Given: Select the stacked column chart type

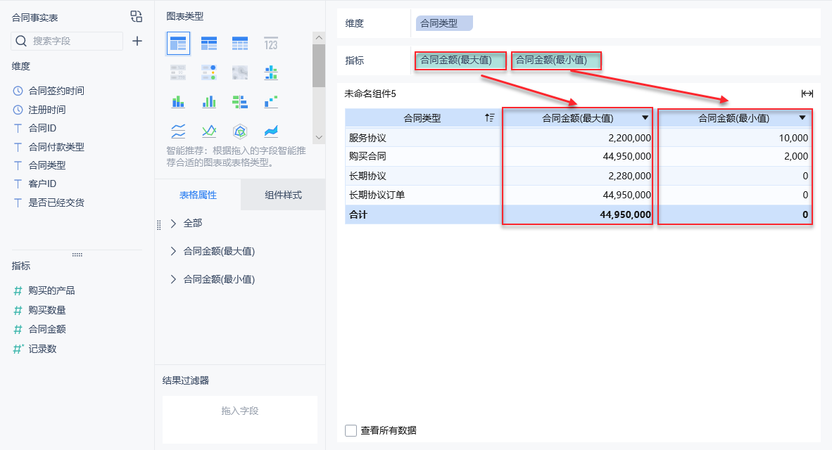Looking at the screenshot, I should coord(178,101).
